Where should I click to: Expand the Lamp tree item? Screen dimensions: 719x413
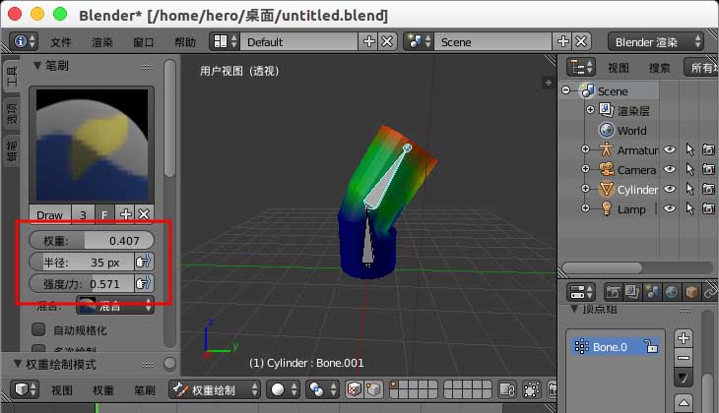point(585,208)
